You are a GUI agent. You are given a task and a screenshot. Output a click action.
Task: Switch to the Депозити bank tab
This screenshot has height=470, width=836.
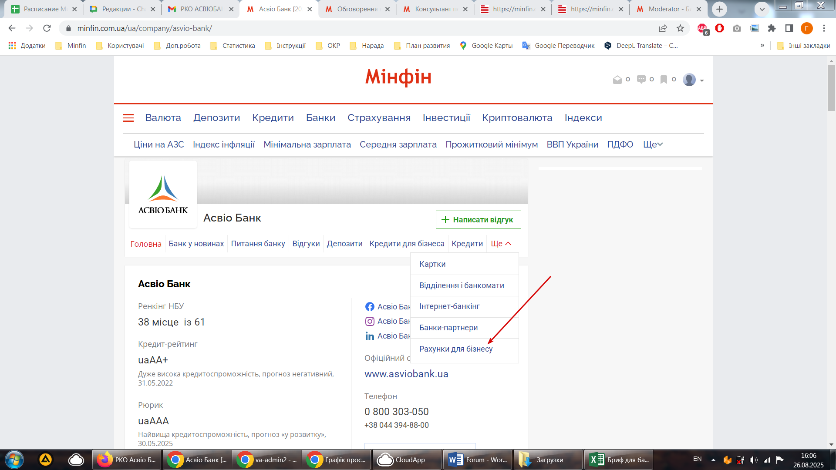pyautogui.click(x=344, y=244)
